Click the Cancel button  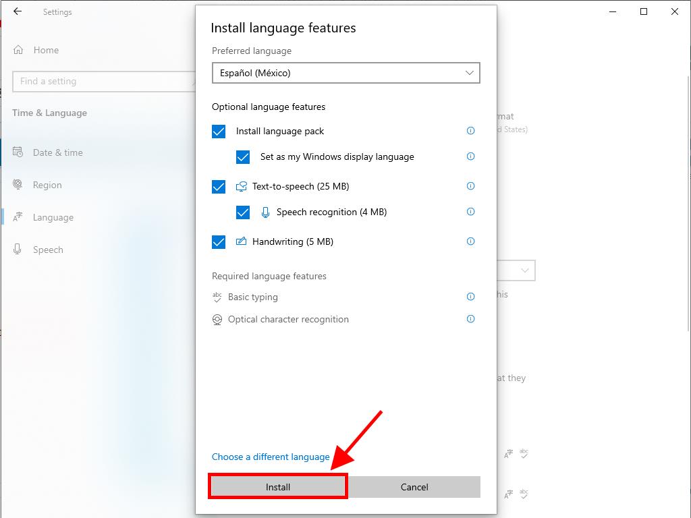tap(414, 487)
